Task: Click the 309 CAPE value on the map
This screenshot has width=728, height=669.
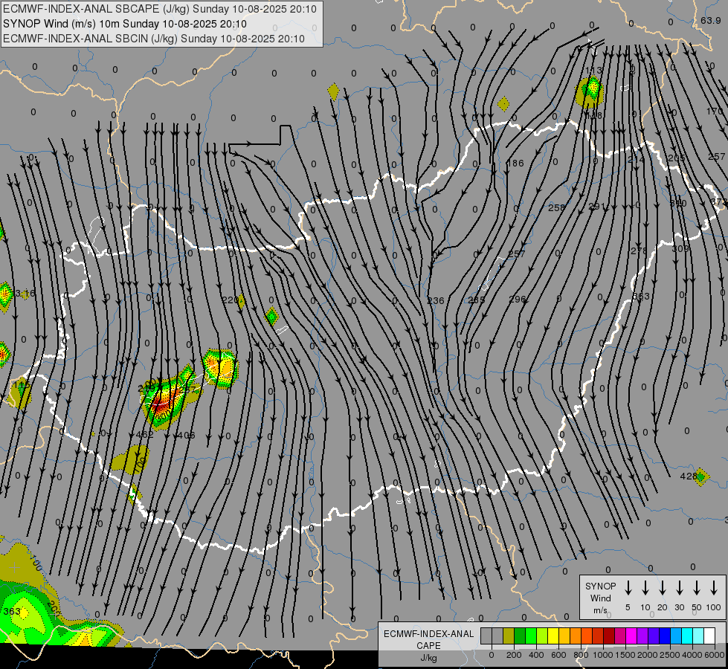Action: click(680, 249)
